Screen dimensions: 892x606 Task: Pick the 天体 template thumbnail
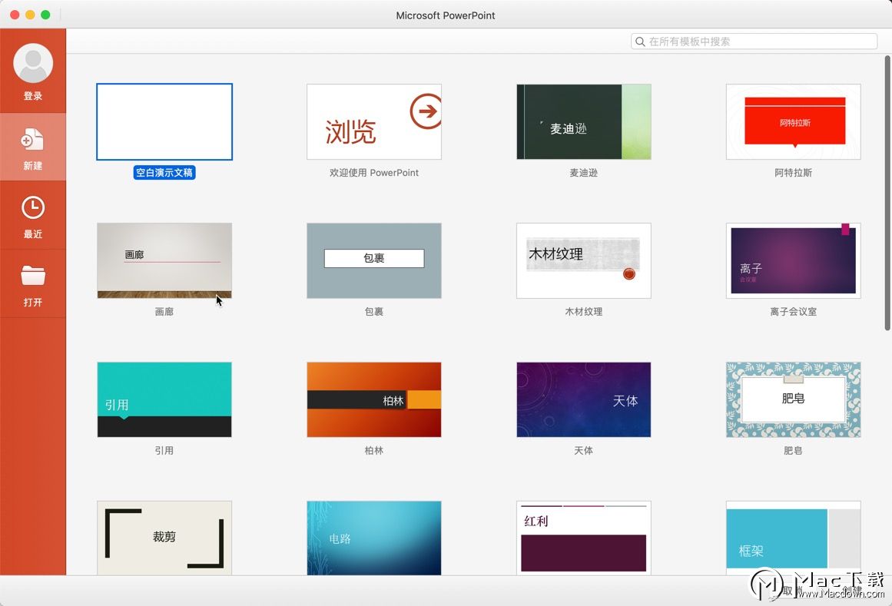pyautogui.click(x=584, y=399)
